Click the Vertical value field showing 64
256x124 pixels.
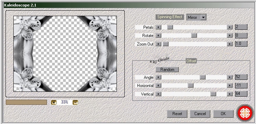(x=241, y=94)
